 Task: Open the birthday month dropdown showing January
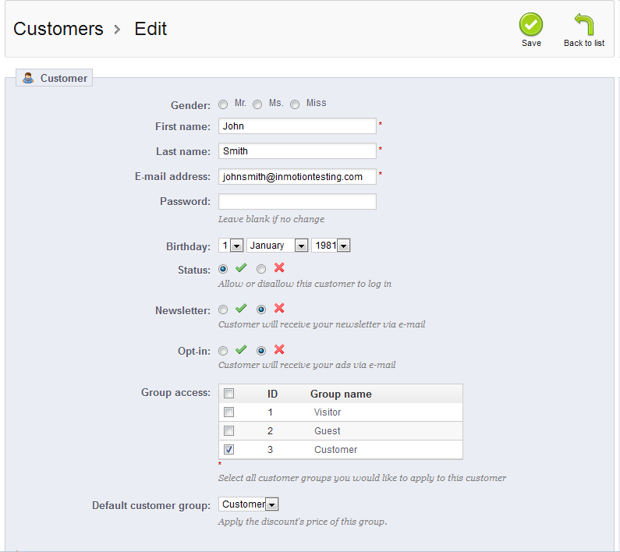click(x=278, y=246)
